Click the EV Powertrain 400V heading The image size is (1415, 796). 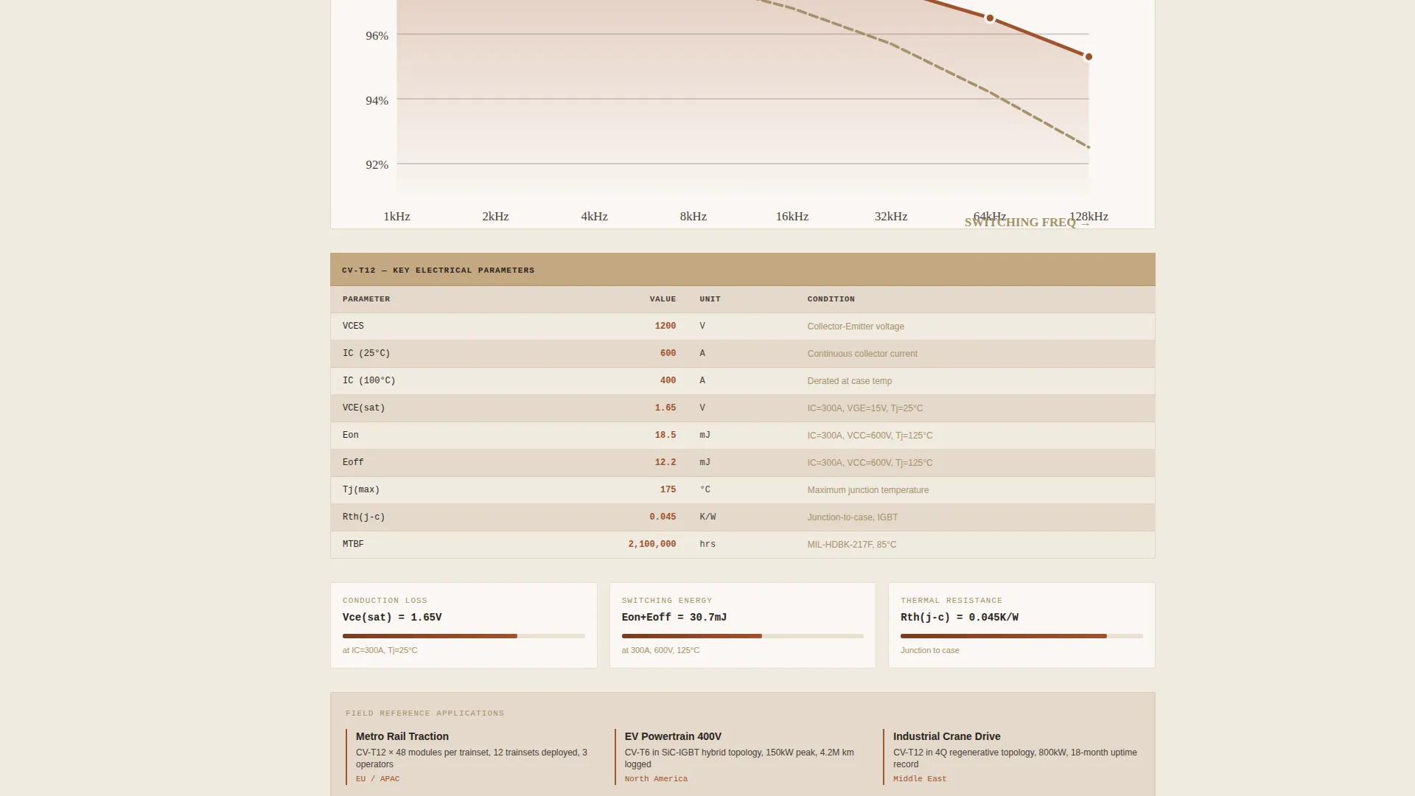pyautogui.click(x=672, y=736)
